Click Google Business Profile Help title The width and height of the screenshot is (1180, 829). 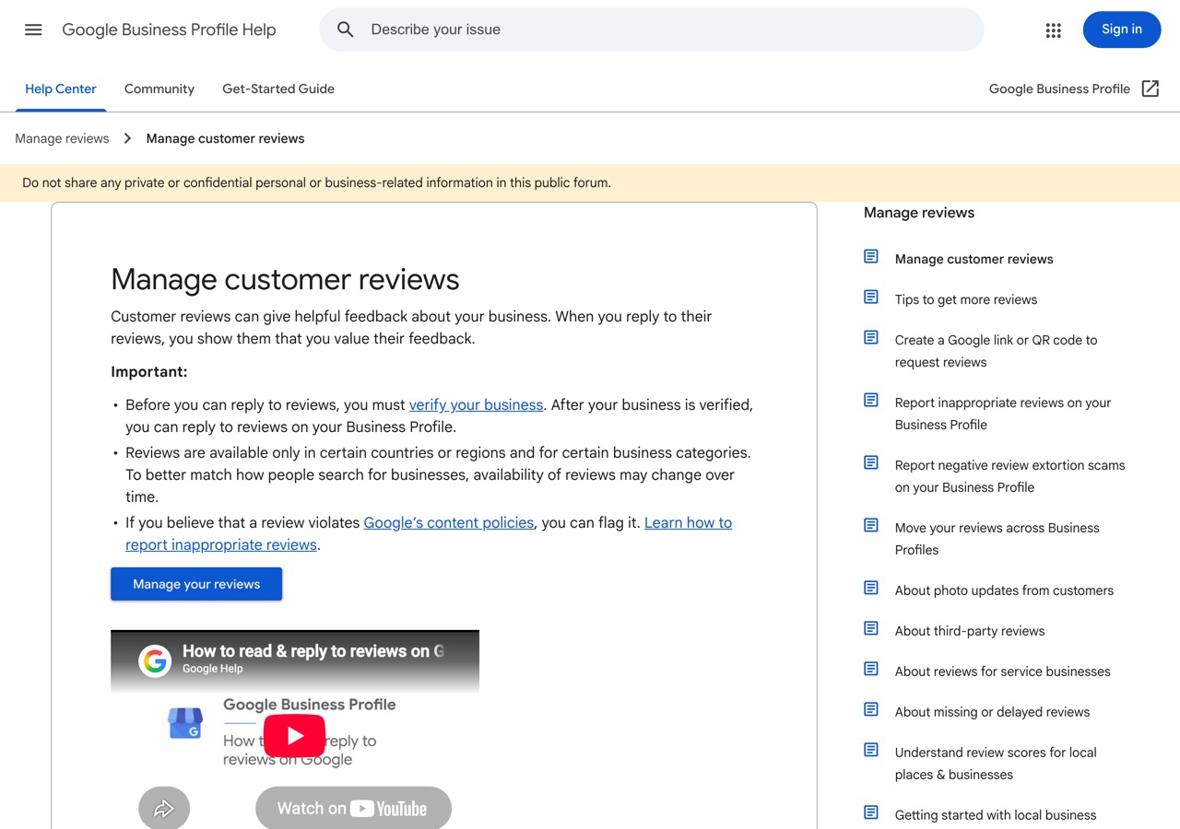pos(169,29)
